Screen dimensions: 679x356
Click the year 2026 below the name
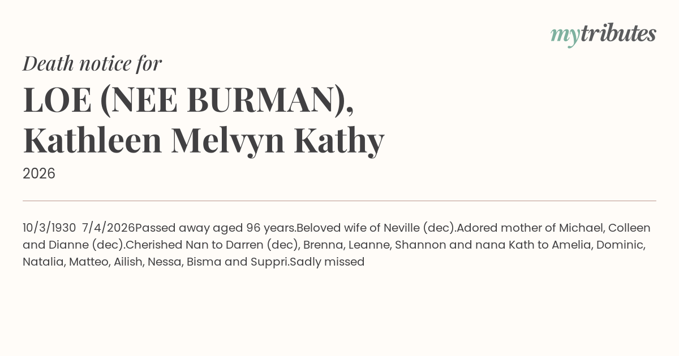tap(39, 173)
